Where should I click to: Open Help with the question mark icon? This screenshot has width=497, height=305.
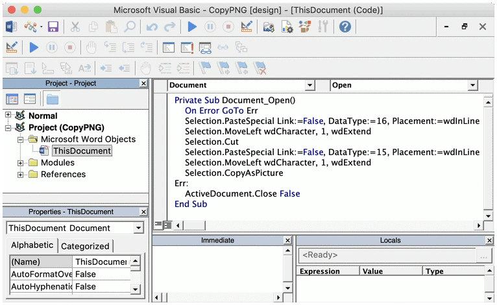[x=345, y=27]
